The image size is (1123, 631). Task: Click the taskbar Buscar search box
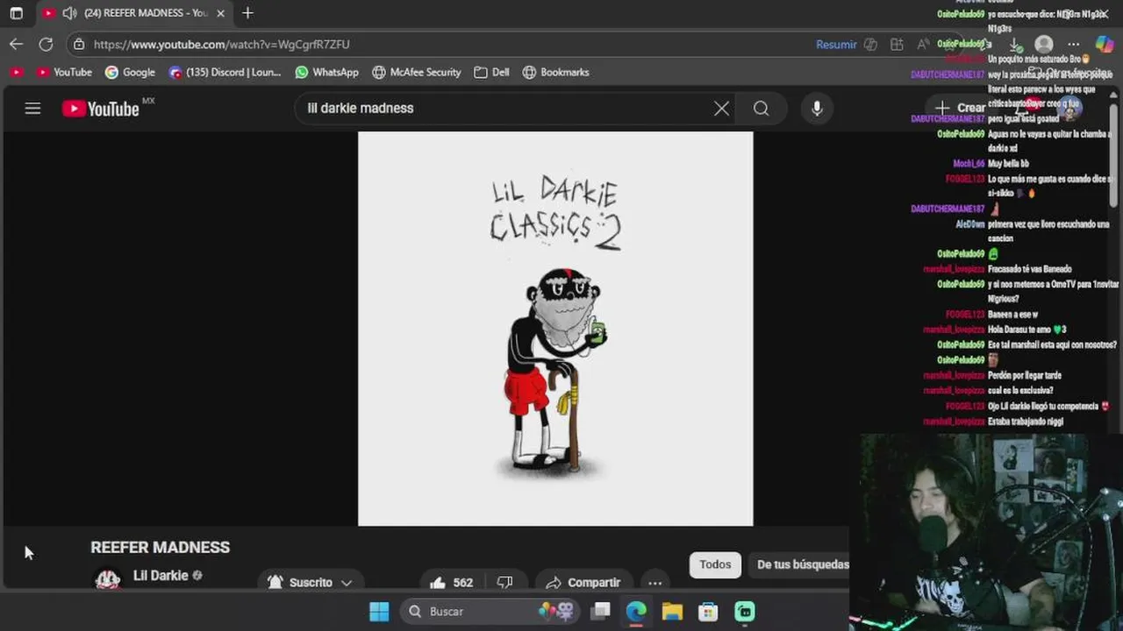click(490, 611)
